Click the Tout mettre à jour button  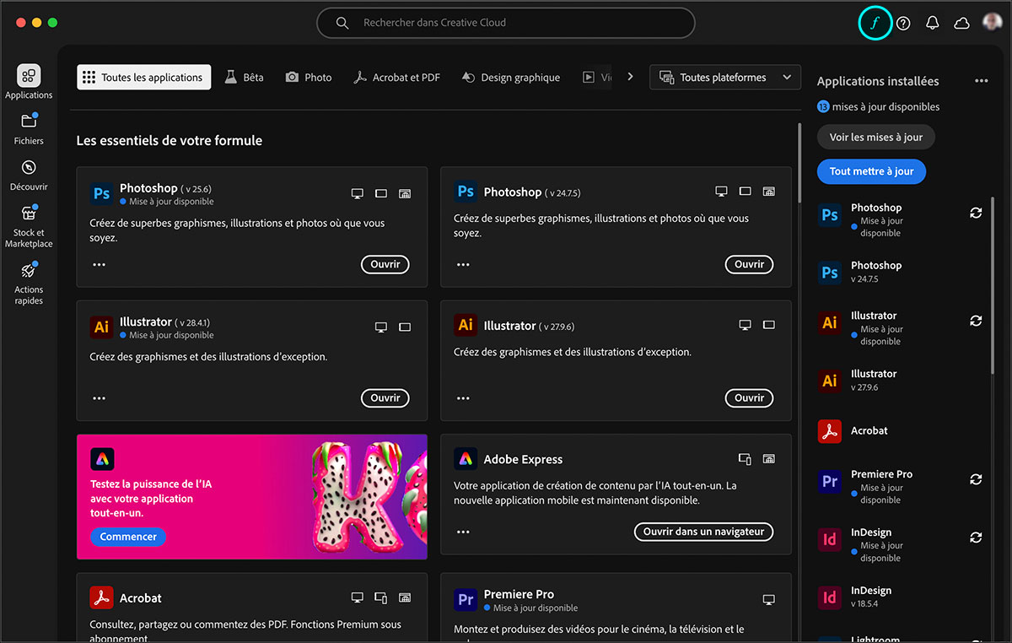click(x=871, y=171)
